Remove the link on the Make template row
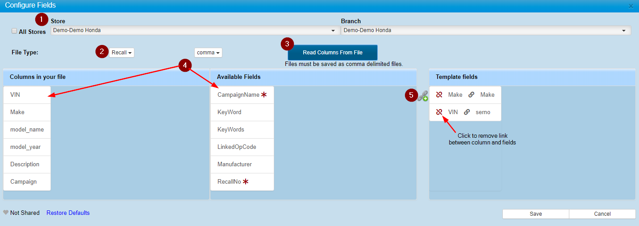 (x=439, y=95)
